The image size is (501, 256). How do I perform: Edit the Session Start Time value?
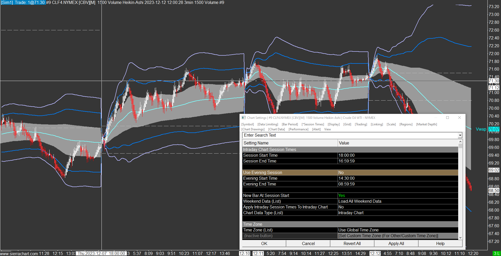(398, 155)
